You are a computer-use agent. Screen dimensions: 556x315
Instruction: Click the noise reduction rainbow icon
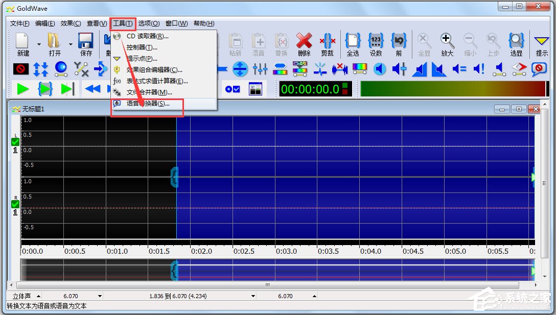(x=280, y=69)
